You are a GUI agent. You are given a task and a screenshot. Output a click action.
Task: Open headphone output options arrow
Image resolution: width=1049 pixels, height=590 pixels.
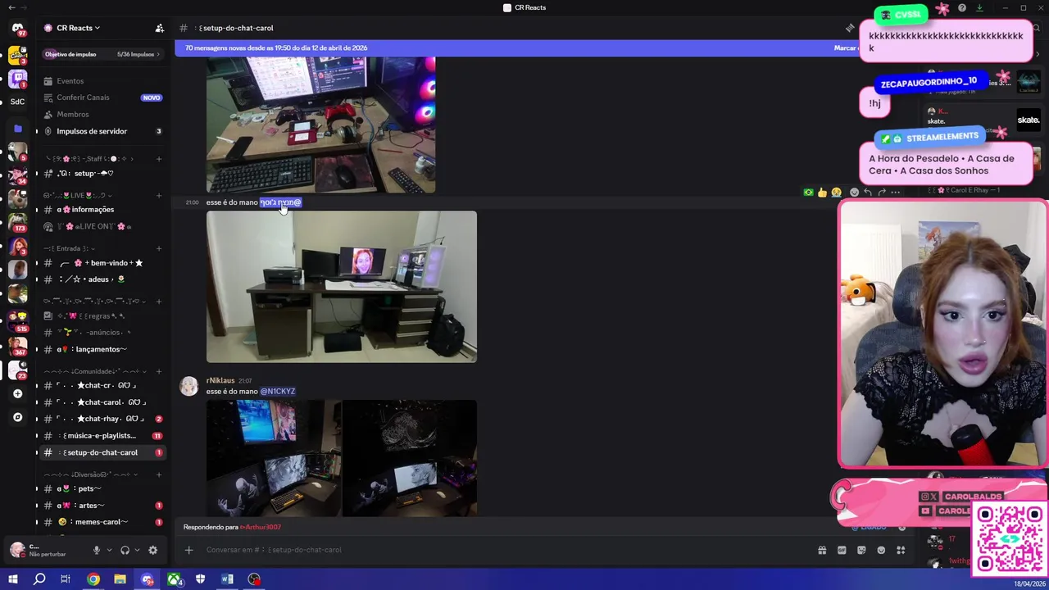point(137,551)
